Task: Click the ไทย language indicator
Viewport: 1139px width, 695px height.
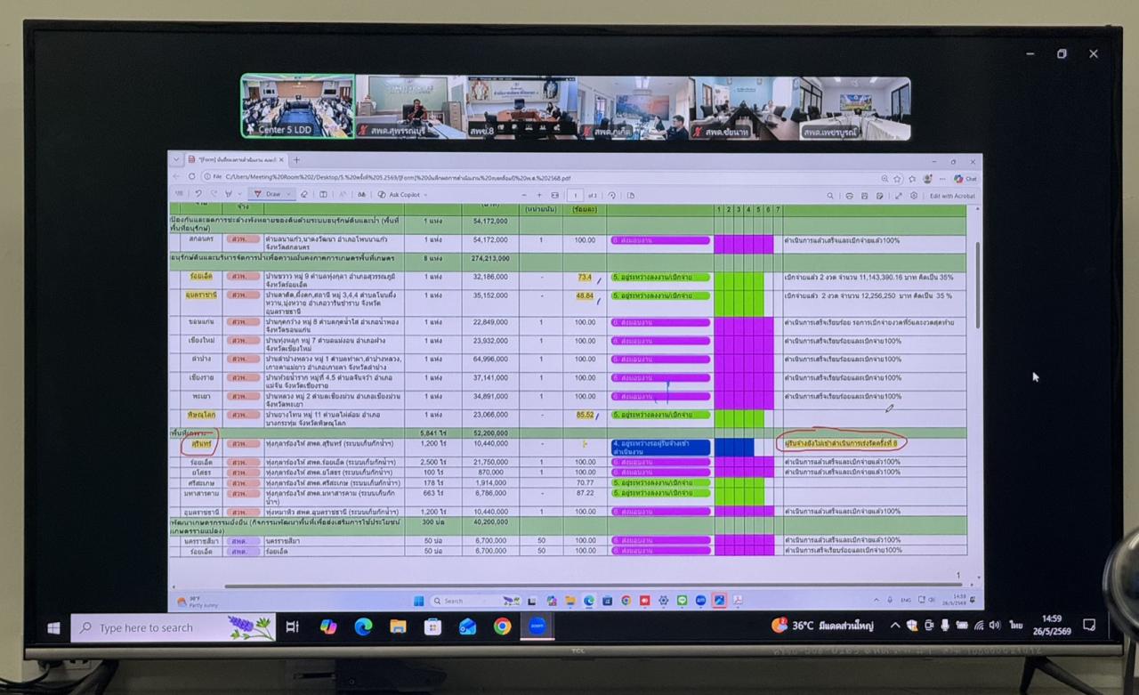Action: point(1016,626)
